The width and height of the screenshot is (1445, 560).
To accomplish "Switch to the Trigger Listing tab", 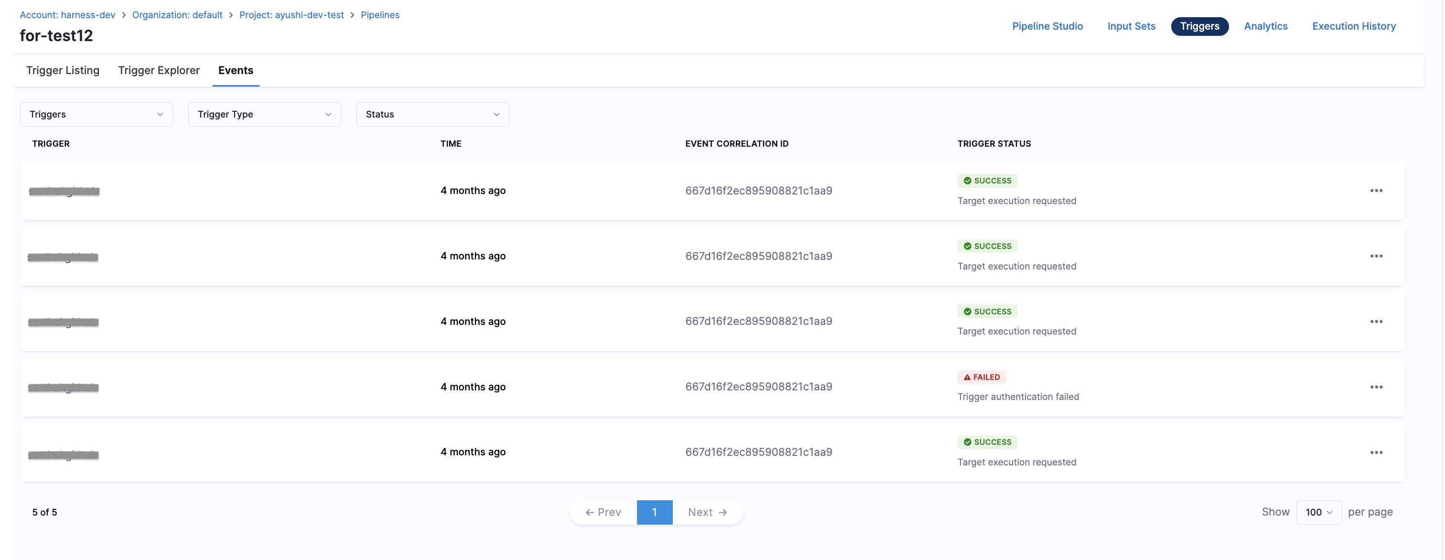I will tap(63, 70).
